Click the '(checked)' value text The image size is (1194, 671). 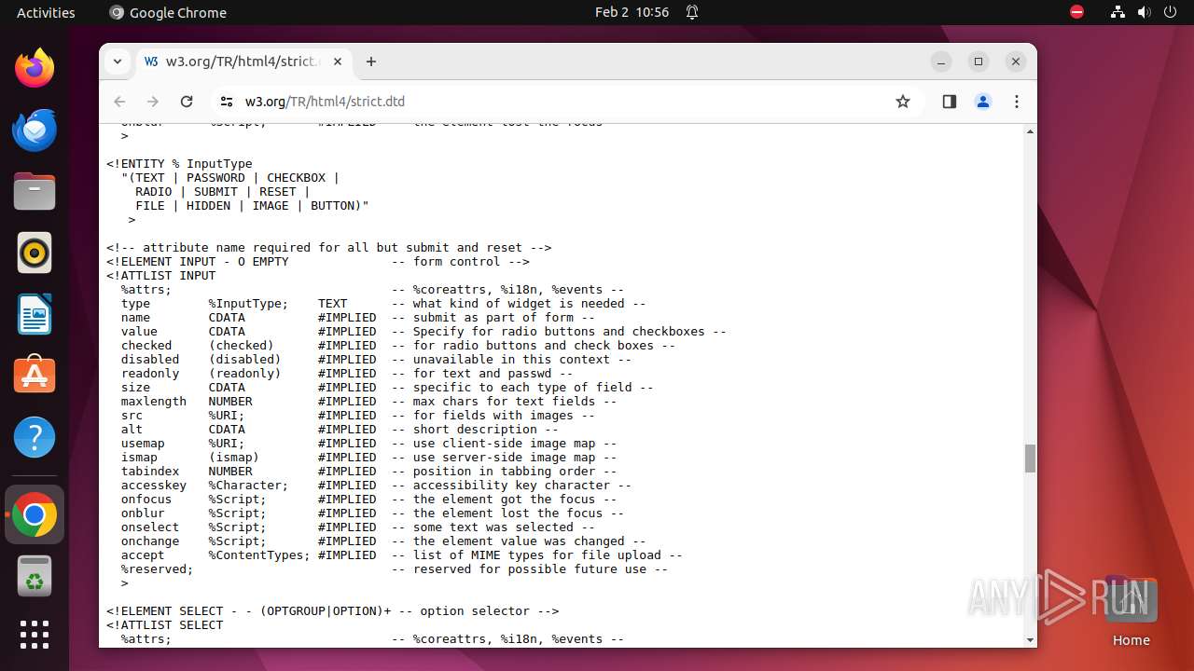(x=241, y=346)
